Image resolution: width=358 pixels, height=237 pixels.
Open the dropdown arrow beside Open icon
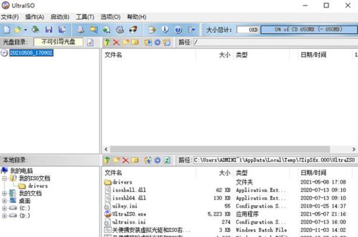tap(25, 30)
